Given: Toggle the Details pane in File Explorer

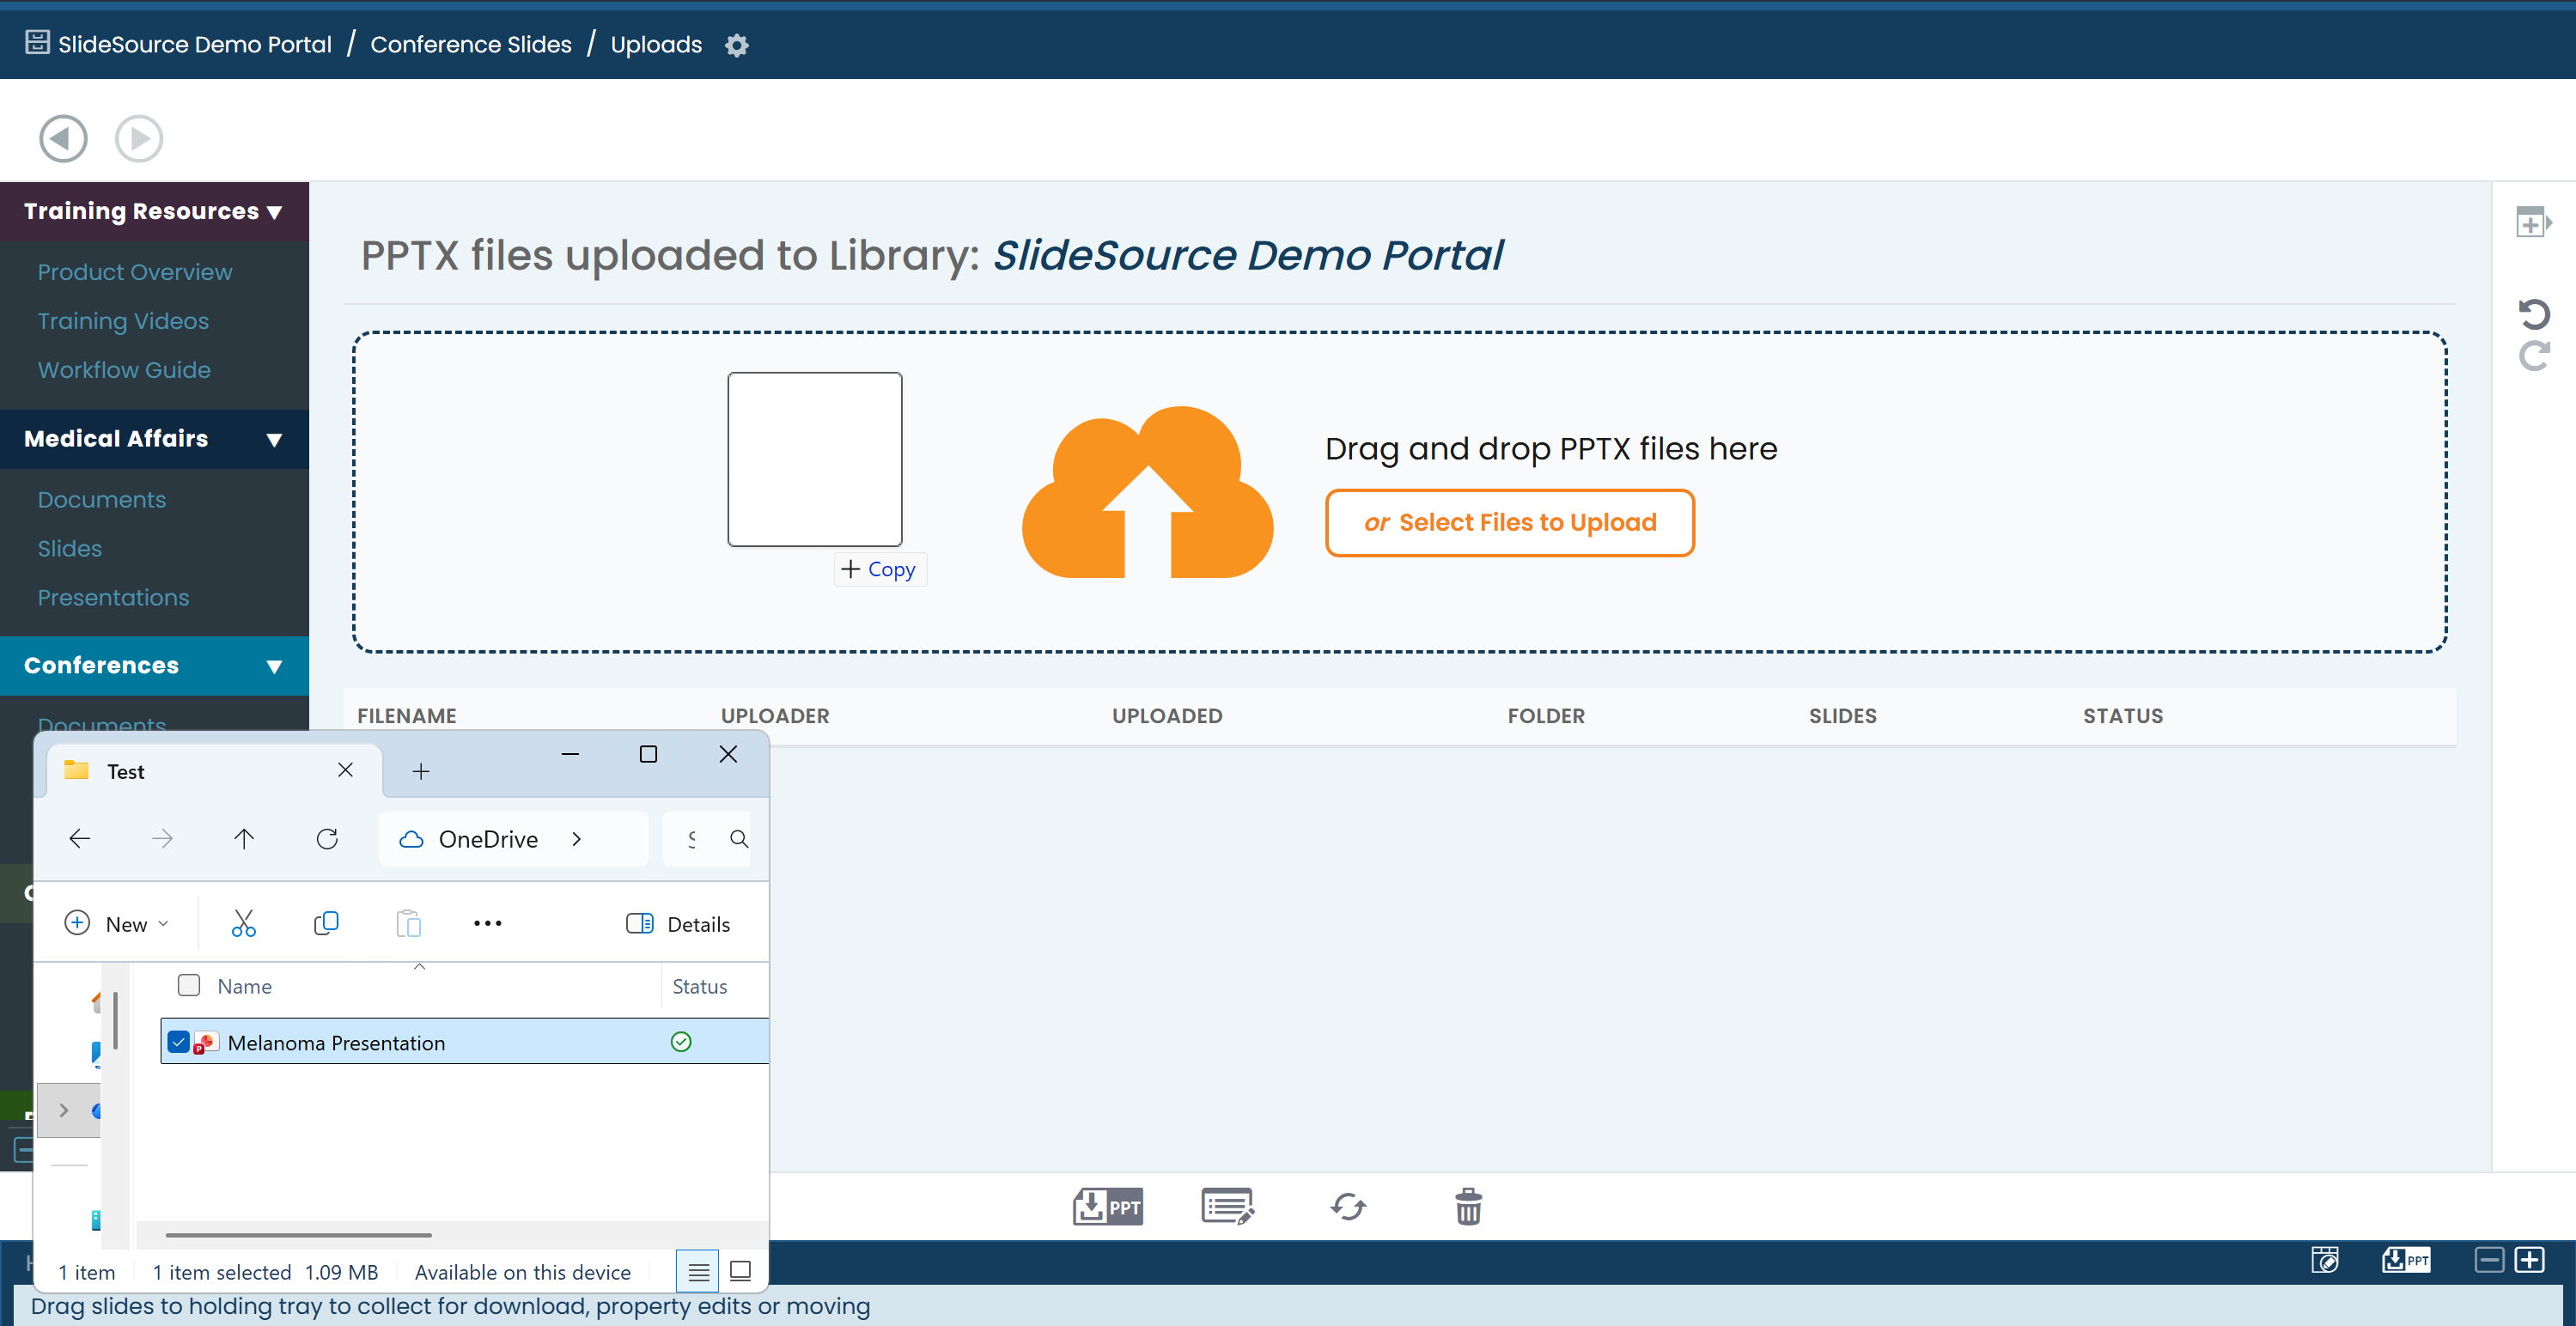Looking at the screenshot, I should point(678,924).
